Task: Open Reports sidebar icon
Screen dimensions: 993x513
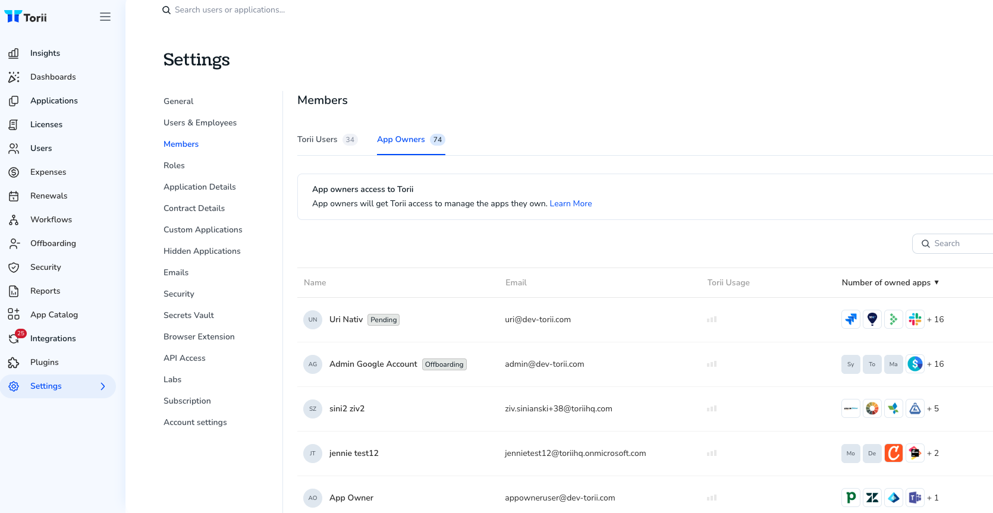Action: (x=14, y=291)
